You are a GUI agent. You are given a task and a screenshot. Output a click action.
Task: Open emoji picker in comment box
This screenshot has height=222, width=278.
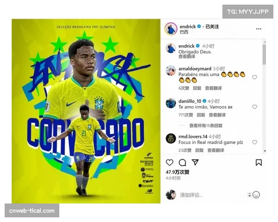coord(256,195)
